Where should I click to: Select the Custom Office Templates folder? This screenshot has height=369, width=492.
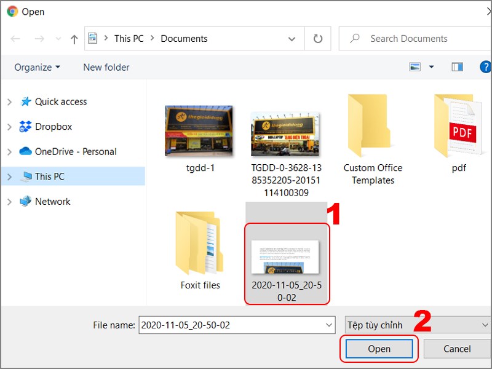coord(369,125)
